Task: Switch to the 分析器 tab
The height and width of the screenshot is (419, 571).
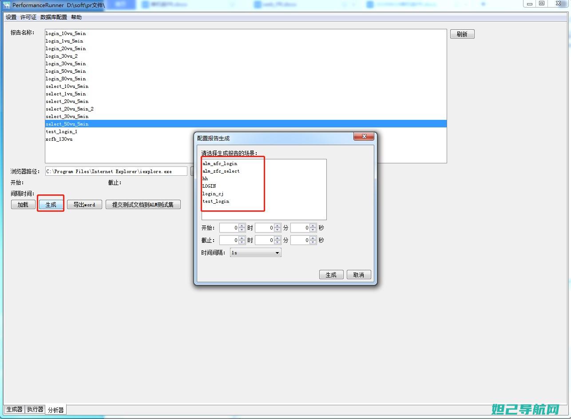Action: pos(56,410)
